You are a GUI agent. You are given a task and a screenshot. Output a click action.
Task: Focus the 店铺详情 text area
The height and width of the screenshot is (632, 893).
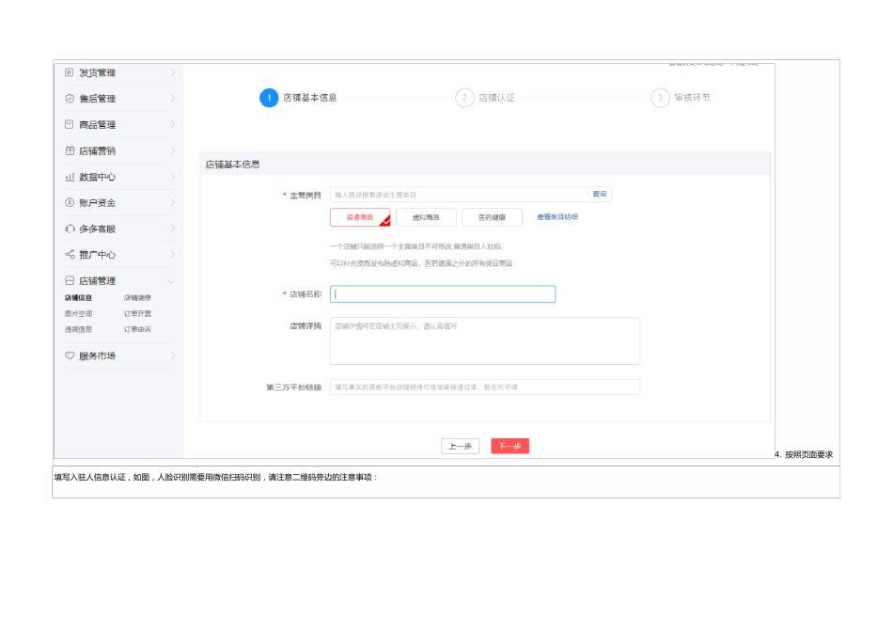pyautogui.click(x=485, y=340)
